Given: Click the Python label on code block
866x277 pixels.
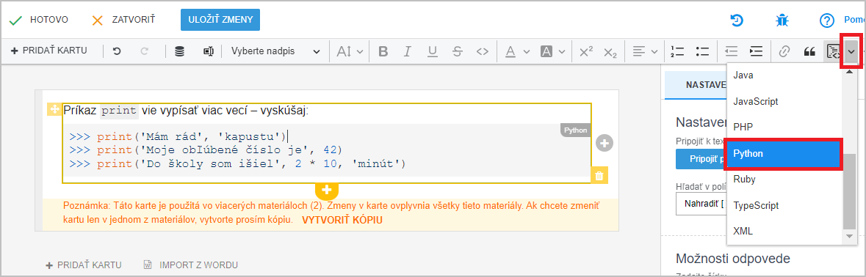Looking at the screenshot, I should pos(575,130).
